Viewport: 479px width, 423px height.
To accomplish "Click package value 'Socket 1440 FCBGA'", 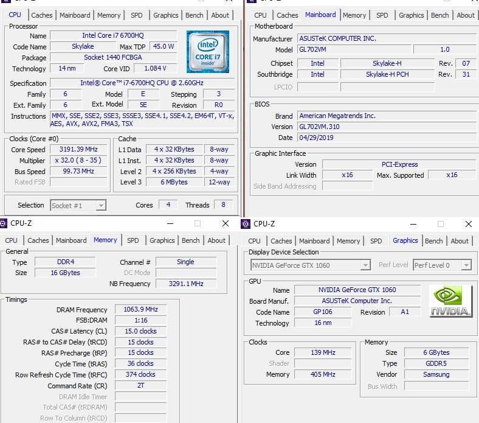I will [x=112, y=57].
